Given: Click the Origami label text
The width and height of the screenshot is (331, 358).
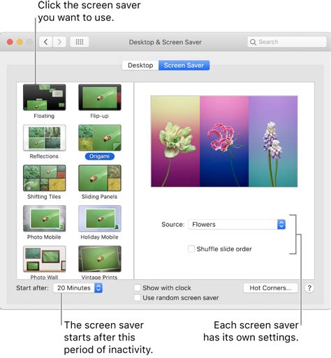Looking at the screenshot, I should (100, 156).
